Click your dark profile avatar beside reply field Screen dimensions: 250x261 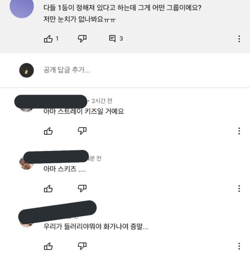pos(27,70)
